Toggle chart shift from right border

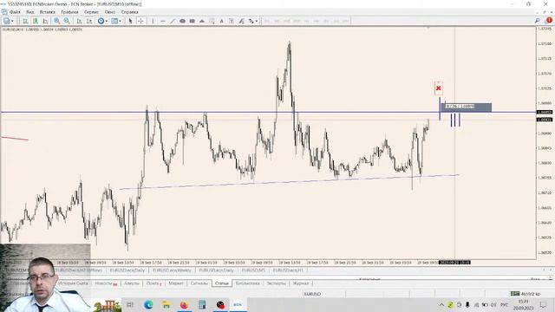[x=89, y=21]
